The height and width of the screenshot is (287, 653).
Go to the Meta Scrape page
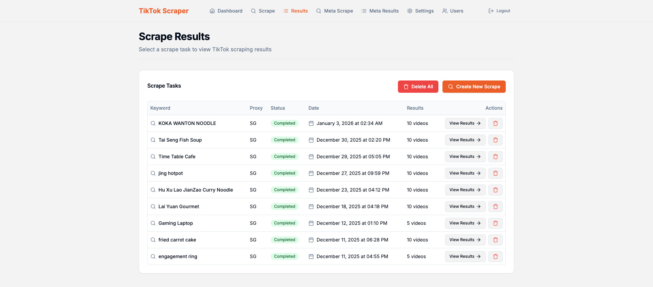pyautogui.click(x=334, y=11)
